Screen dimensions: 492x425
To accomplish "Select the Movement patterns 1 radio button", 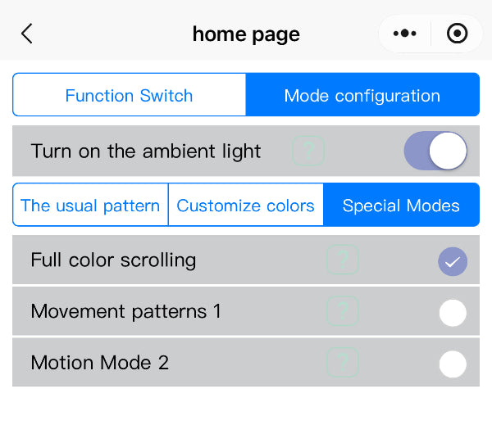I will coord(453,313).
